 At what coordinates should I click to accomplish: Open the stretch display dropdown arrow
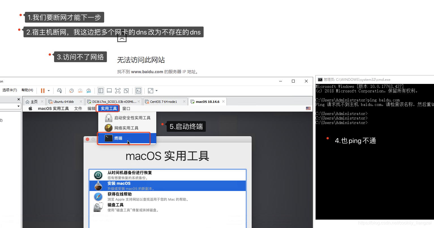(x=157, y=91)
